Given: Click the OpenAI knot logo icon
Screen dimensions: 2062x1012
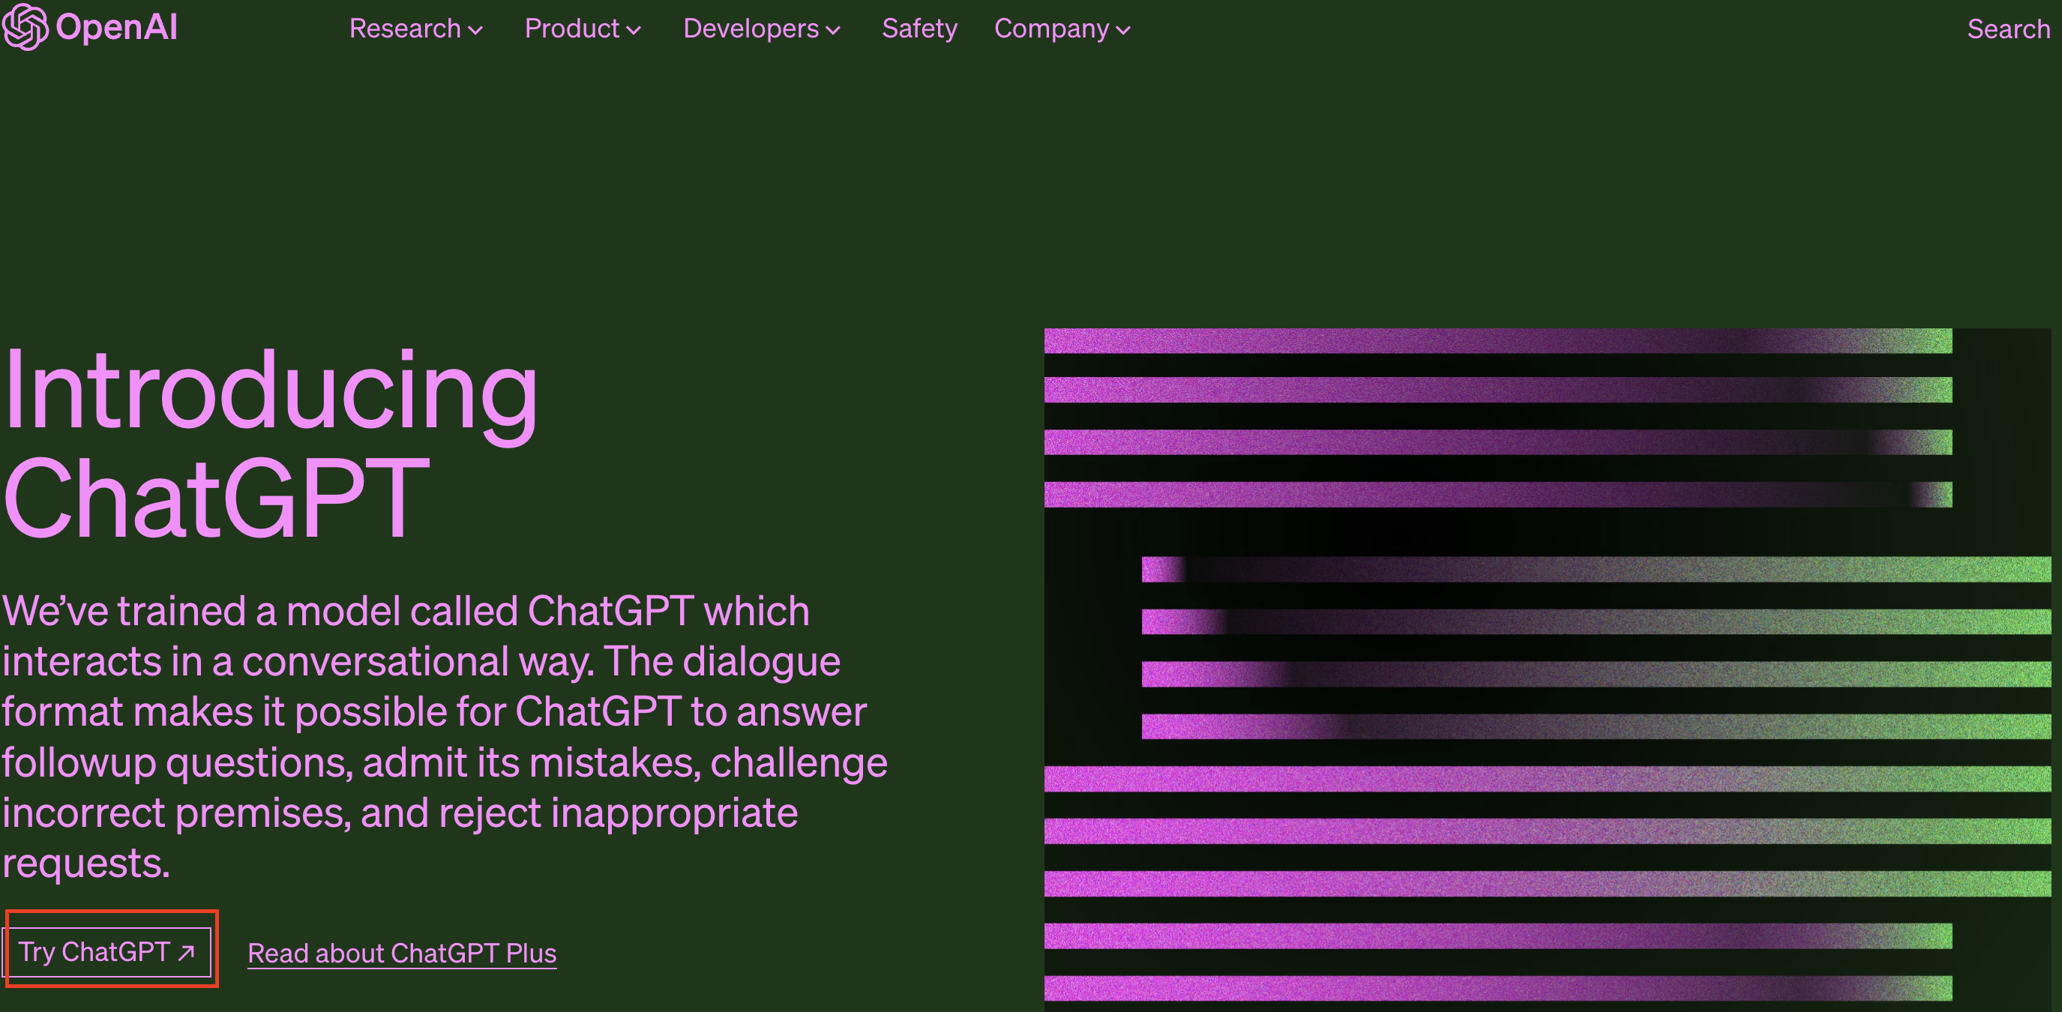Looking at the screenshot, I should pos(24,27).
